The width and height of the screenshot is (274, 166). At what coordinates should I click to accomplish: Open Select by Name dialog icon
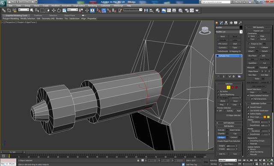click(x=37, y=10)
